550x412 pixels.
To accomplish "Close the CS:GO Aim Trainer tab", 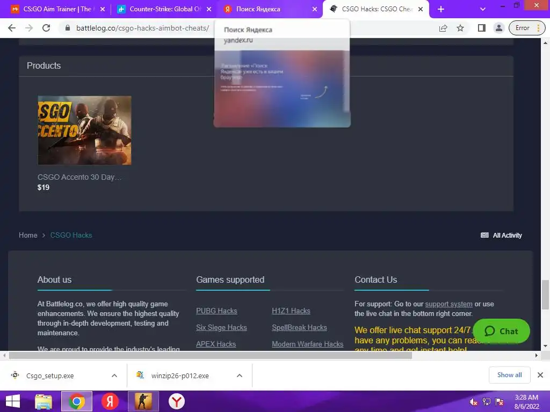I will tap(103, 9).
